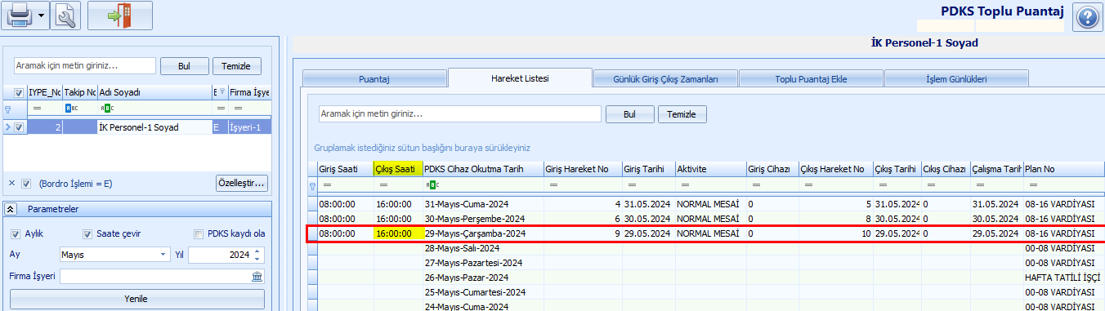Image resolution: width=1105 pixels, height=311 pixels.
Task: Enable the PDKS kaydı ola checkbox
Action: (x=199, y=233)
